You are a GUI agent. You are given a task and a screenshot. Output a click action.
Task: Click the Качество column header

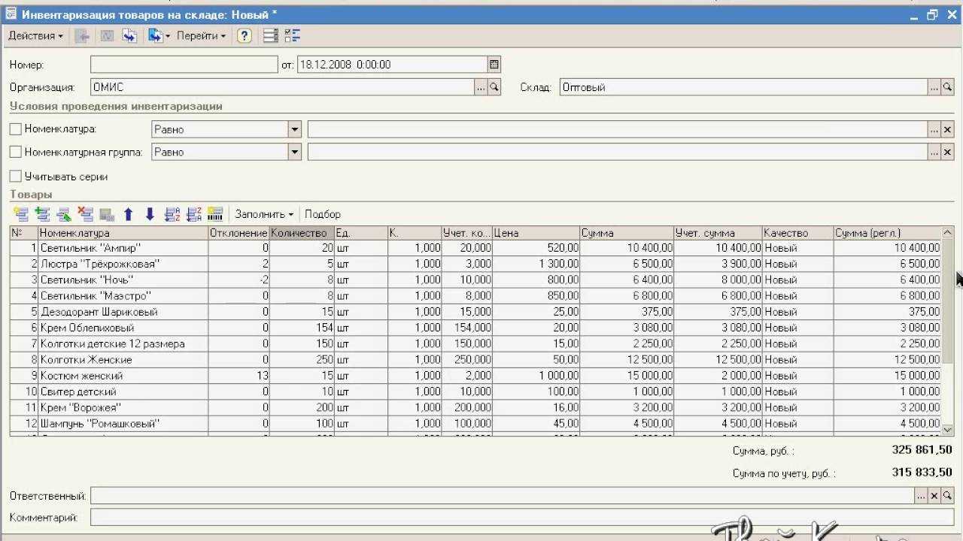pos(797,233)
